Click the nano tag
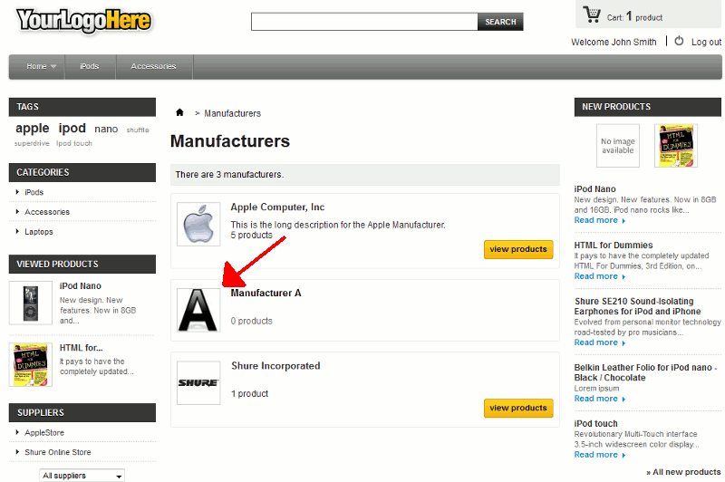 106,129
